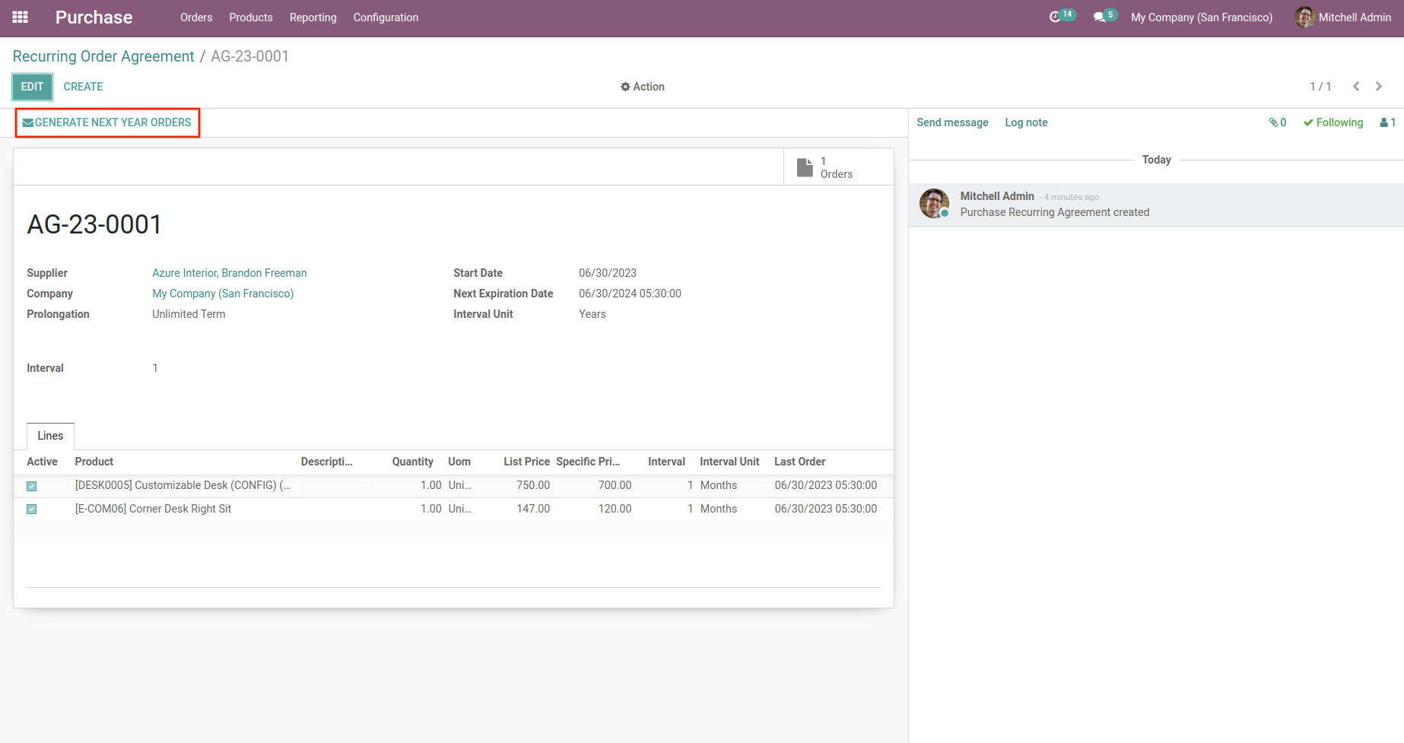The width and height of the screenshot is (1404, 743).
Task: Click Start Date value 06/30/2023
Action: click(608, 273)
